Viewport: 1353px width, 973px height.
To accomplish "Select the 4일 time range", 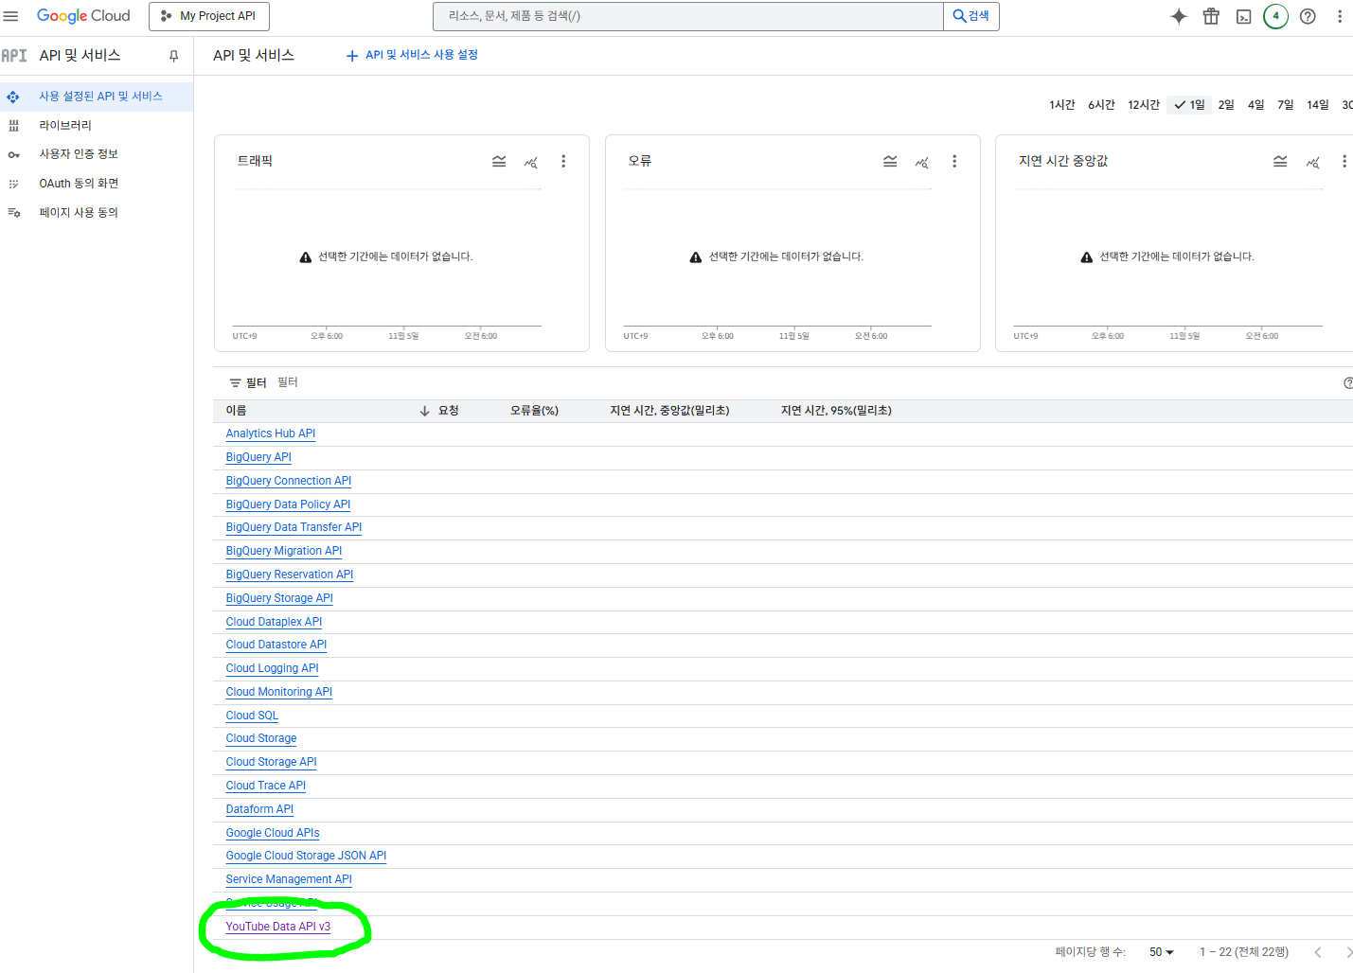I will pos(1255,105).
